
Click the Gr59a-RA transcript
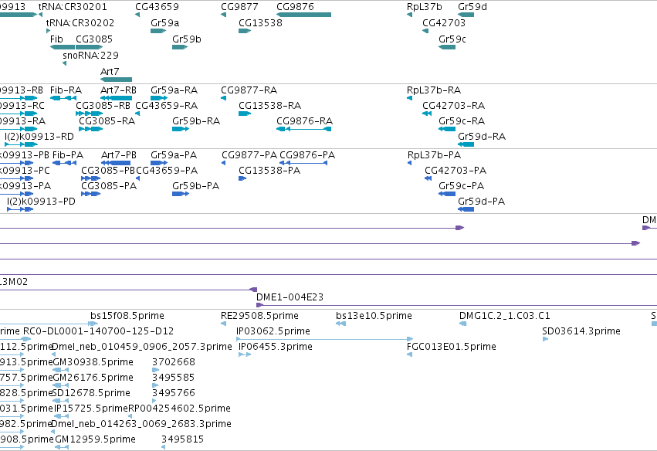[x=159, y=98]
